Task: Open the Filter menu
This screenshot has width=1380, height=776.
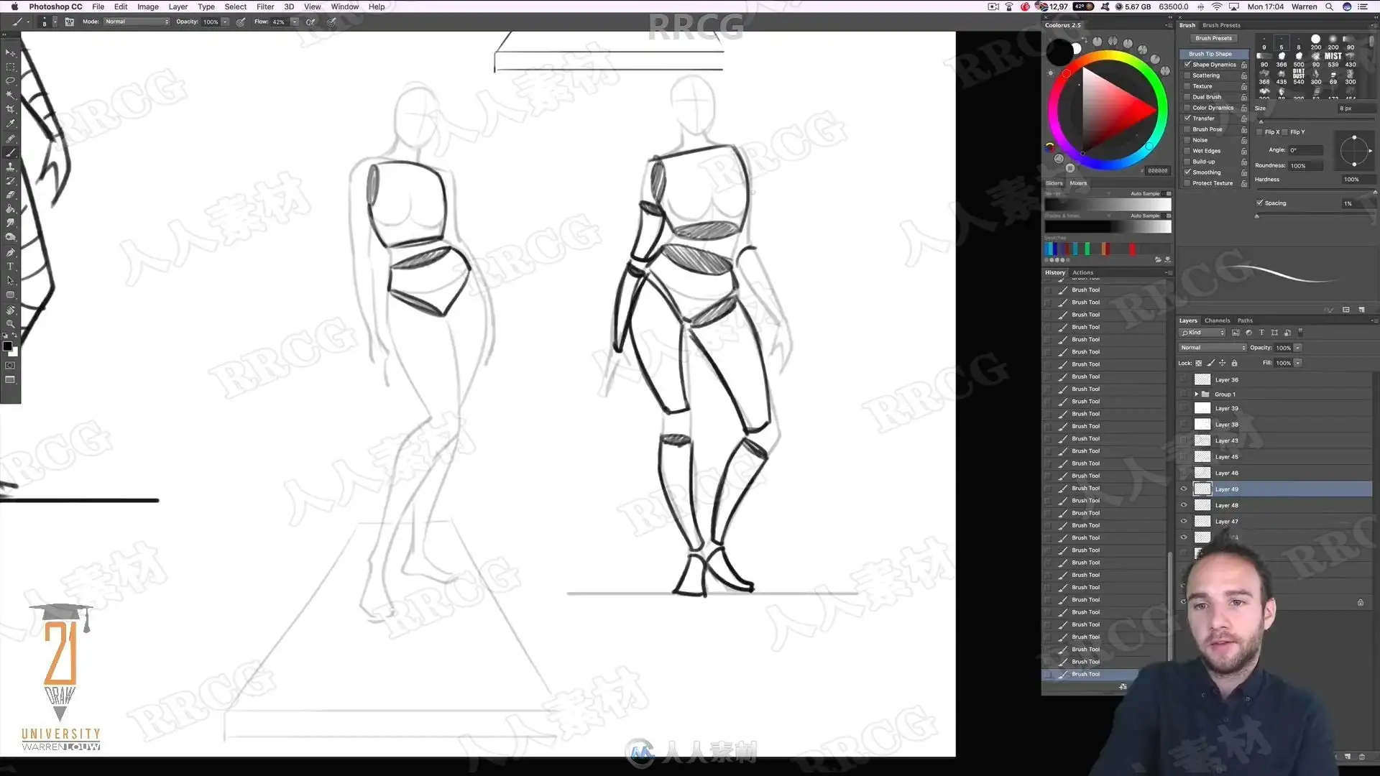Action: click(x=265, y=6)
